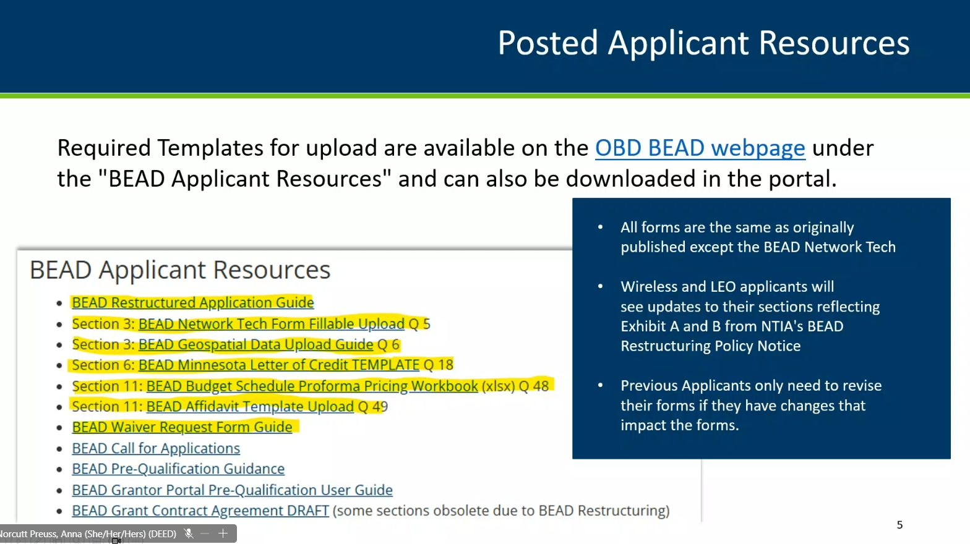Open BEAD Grantor Portal Pre-Qualification User Guide
Viewport: 970px width, 544px height.
click(x=232, y=490)
